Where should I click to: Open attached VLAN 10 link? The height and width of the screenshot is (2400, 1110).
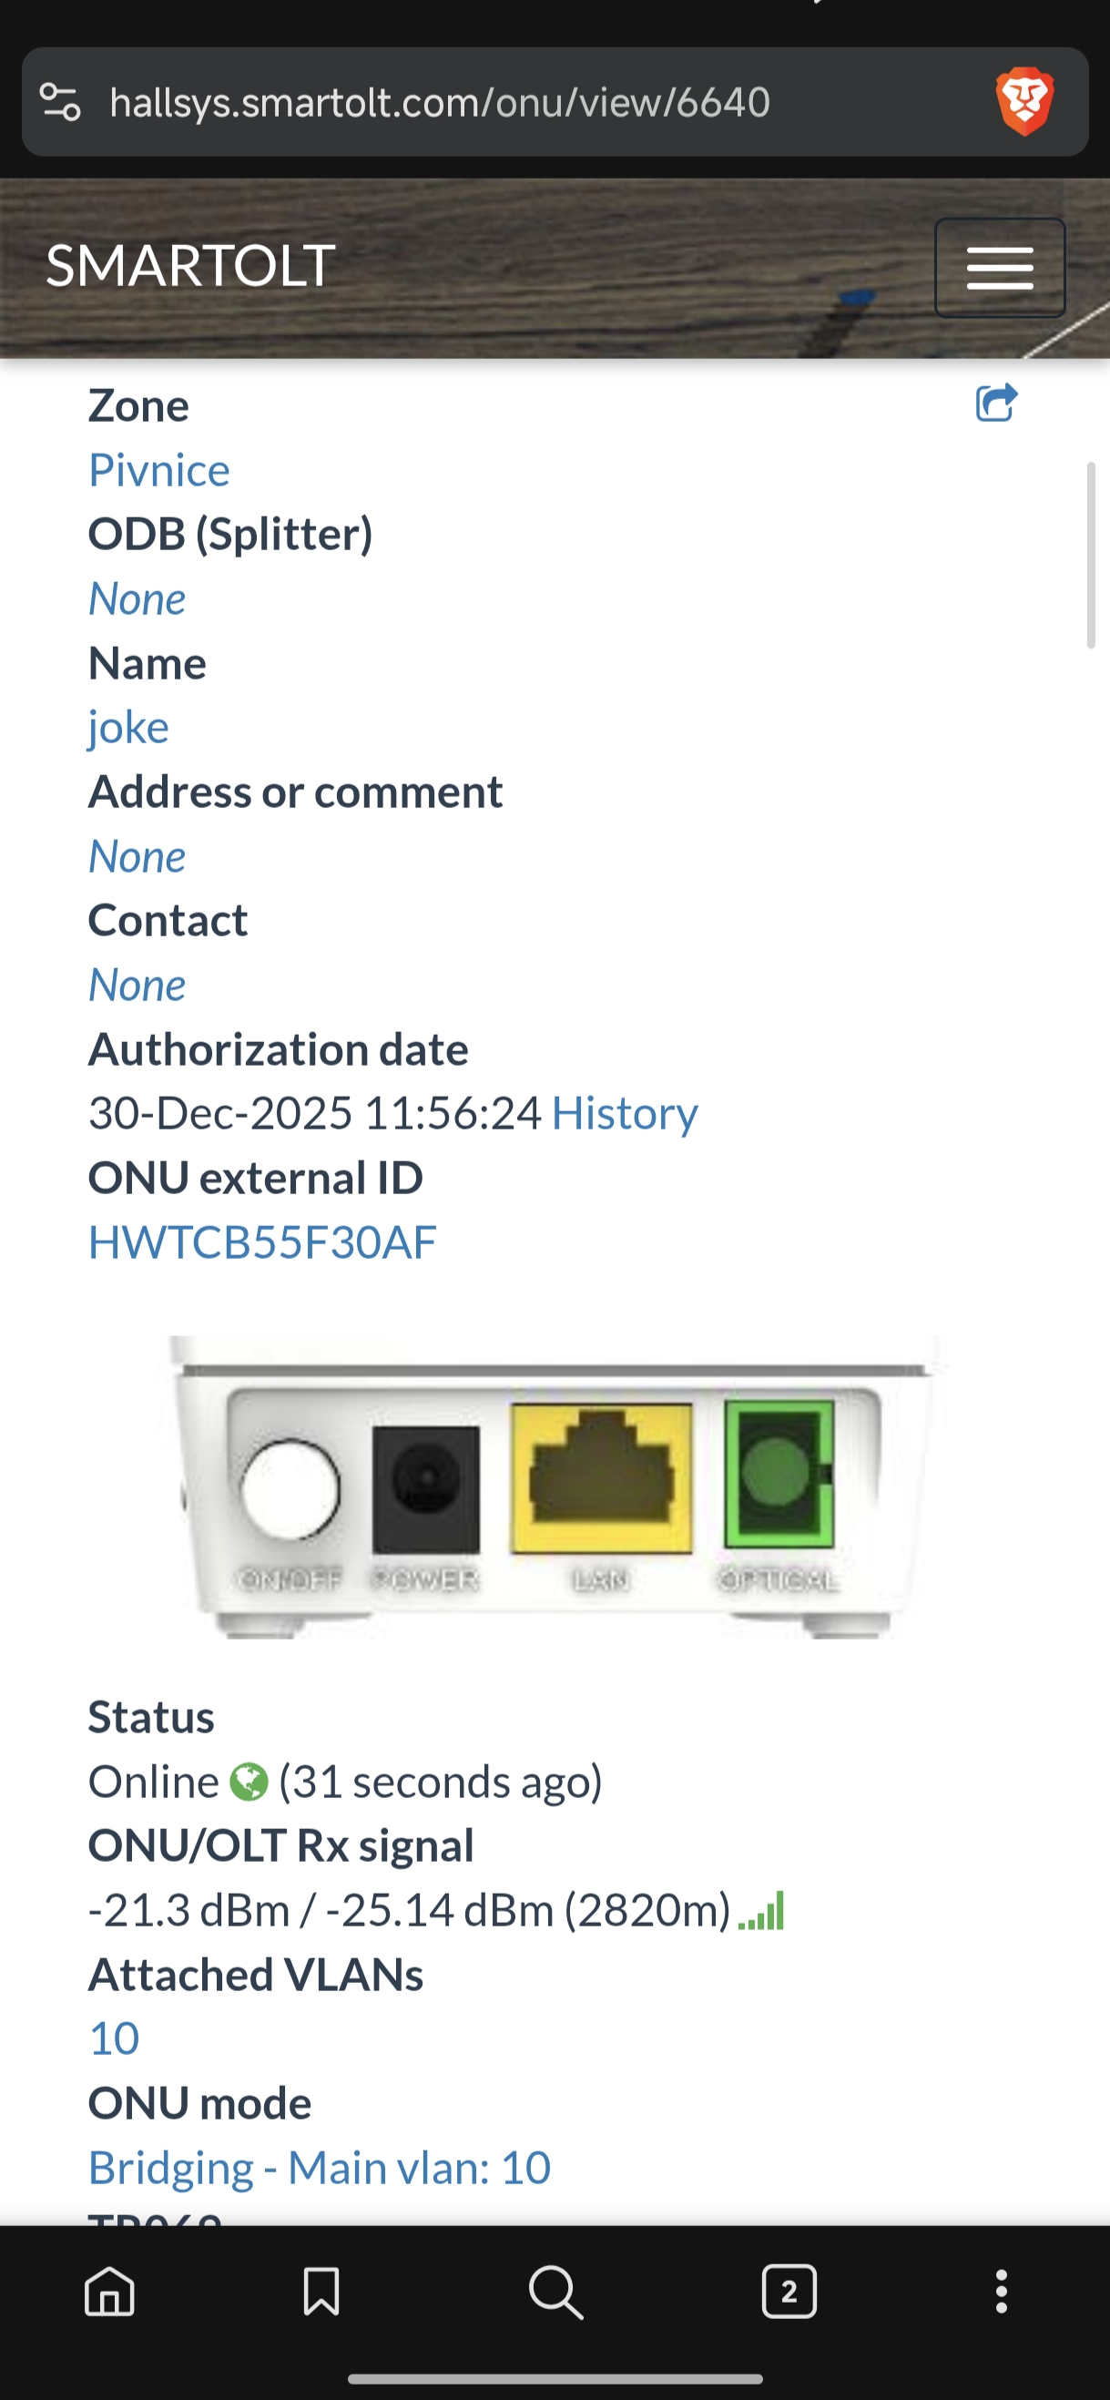[x=114, y=2038]
